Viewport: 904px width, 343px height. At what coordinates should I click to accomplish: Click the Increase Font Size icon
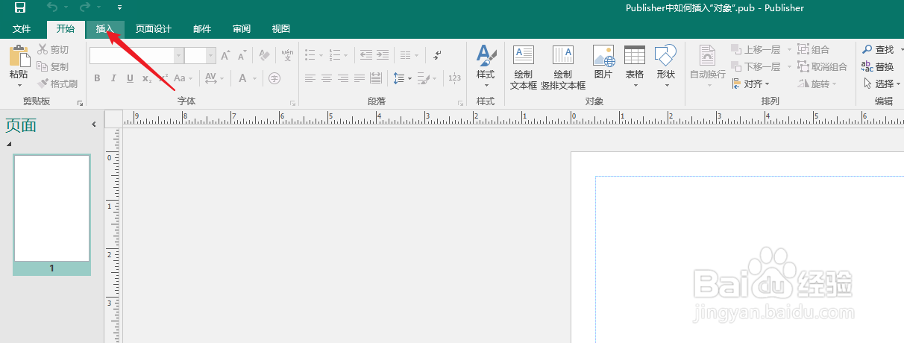pos(225,55)
